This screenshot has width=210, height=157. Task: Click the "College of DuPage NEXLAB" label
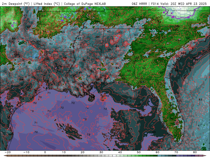pos(85,4)
